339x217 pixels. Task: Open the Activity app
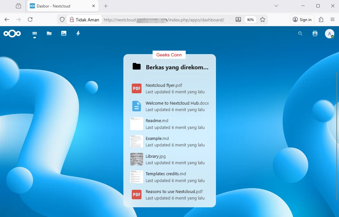78,33
